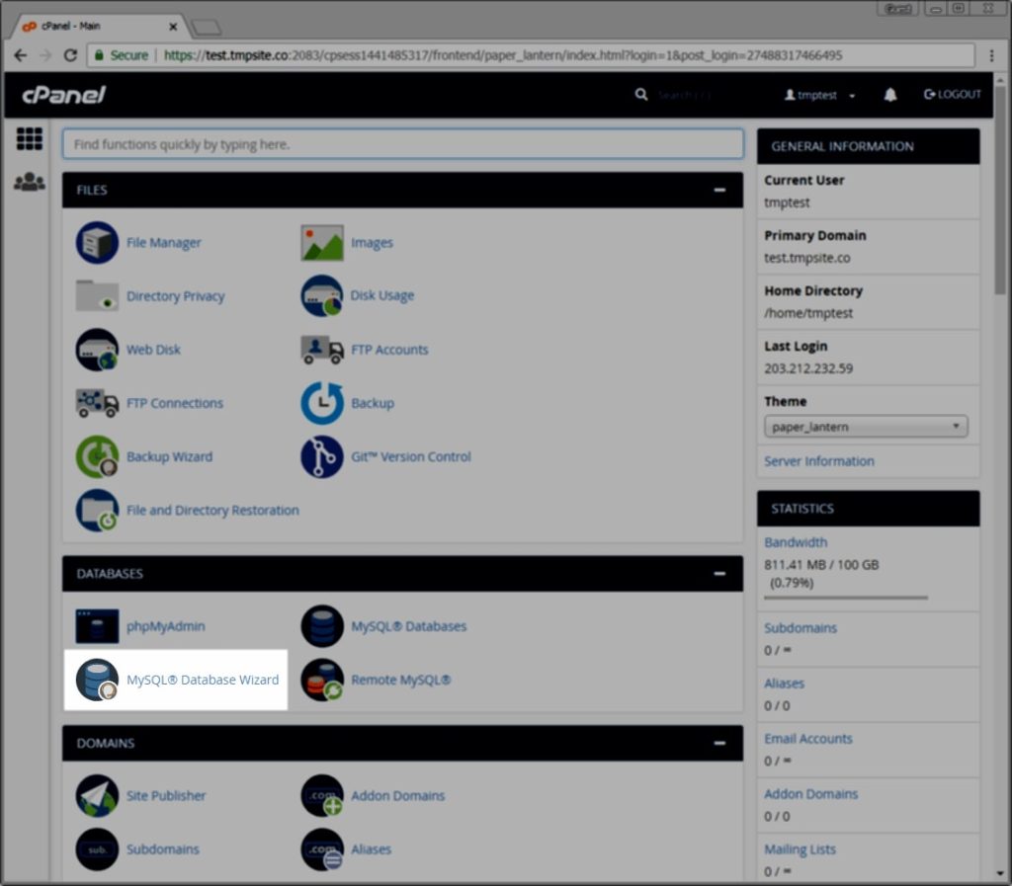The height and width of the screenshot is (886, 1012).
Task: Open the Git Version Control icon
Action: (x=321, y=456)
